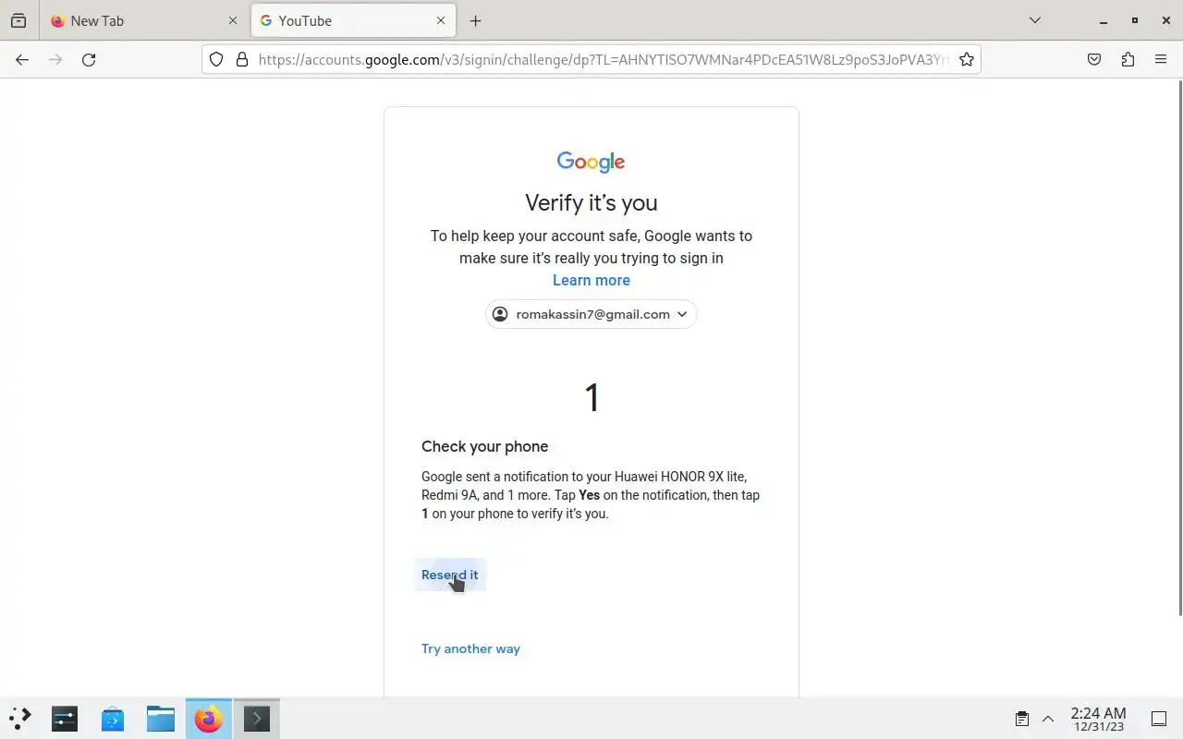Open the tracking protection shield icon
The width and height of the screenshot is (1183, 739).
point(216,59)
